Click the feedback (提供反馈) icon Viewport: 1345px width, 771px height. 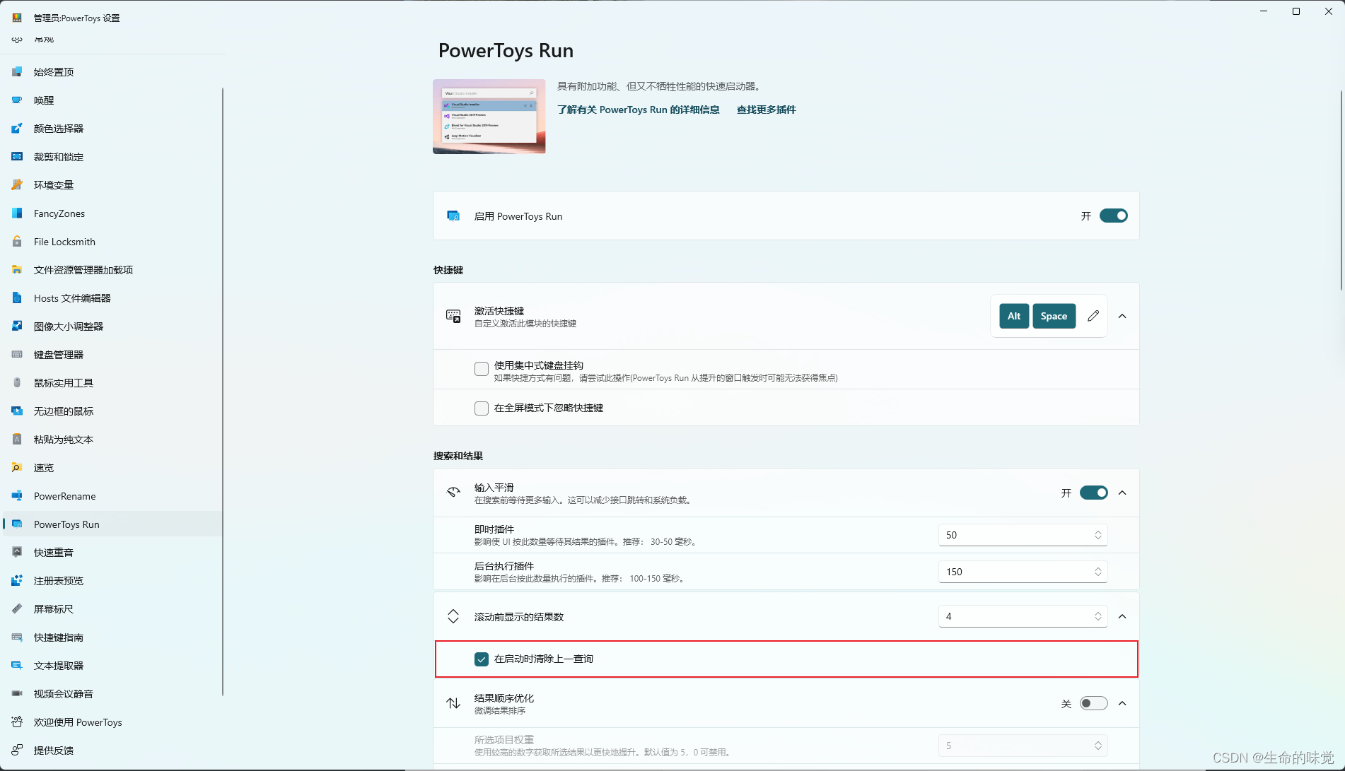(17, 751)
